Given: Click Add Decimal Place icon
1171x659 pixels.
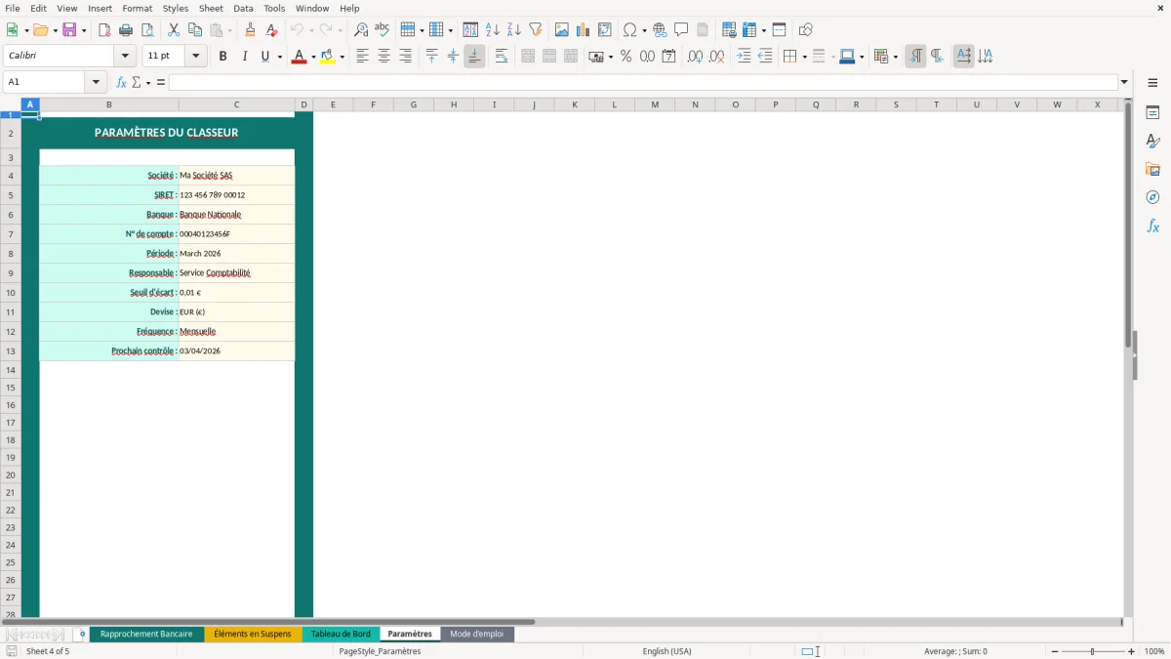Looking at the screenshot, I should click(x=695, y=57).
